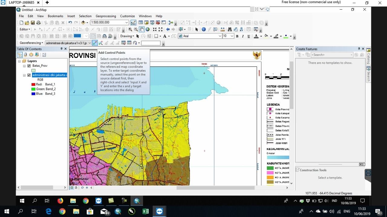Zoom to Full Extent globe icon
387x217 pixels.
[x=148, y=29]
